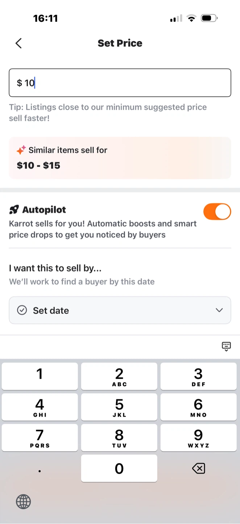Tap the number 9 key
Screen dimensions: 240x524
(x=198, y=438)
